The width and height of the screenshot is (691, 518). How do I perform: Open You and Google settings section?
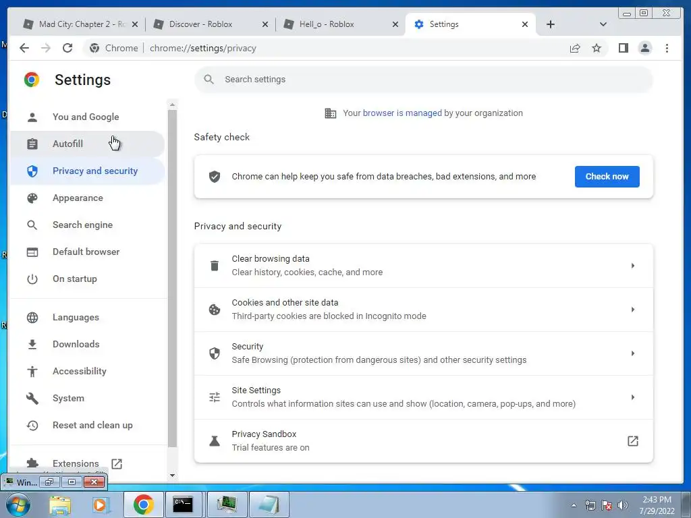(87, 117)
